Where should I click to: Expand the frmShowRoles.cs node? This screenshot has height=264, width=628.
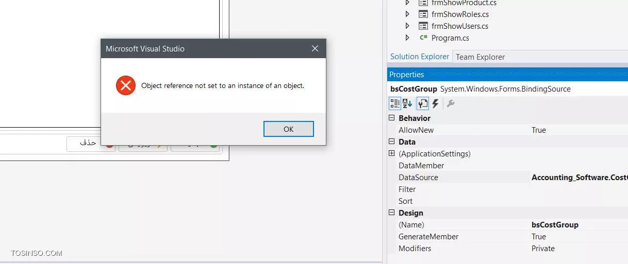407,14
